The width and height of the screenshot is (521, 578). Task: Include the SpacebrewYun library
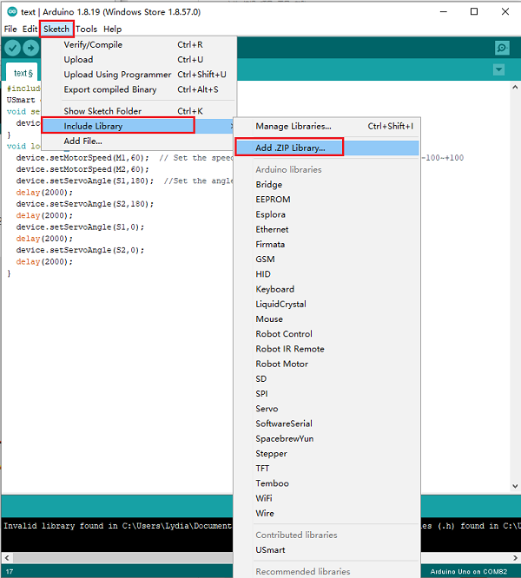(327, 438)
